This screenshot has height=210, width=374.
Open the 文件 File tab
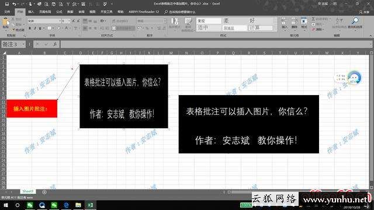[x=7, y=12]
